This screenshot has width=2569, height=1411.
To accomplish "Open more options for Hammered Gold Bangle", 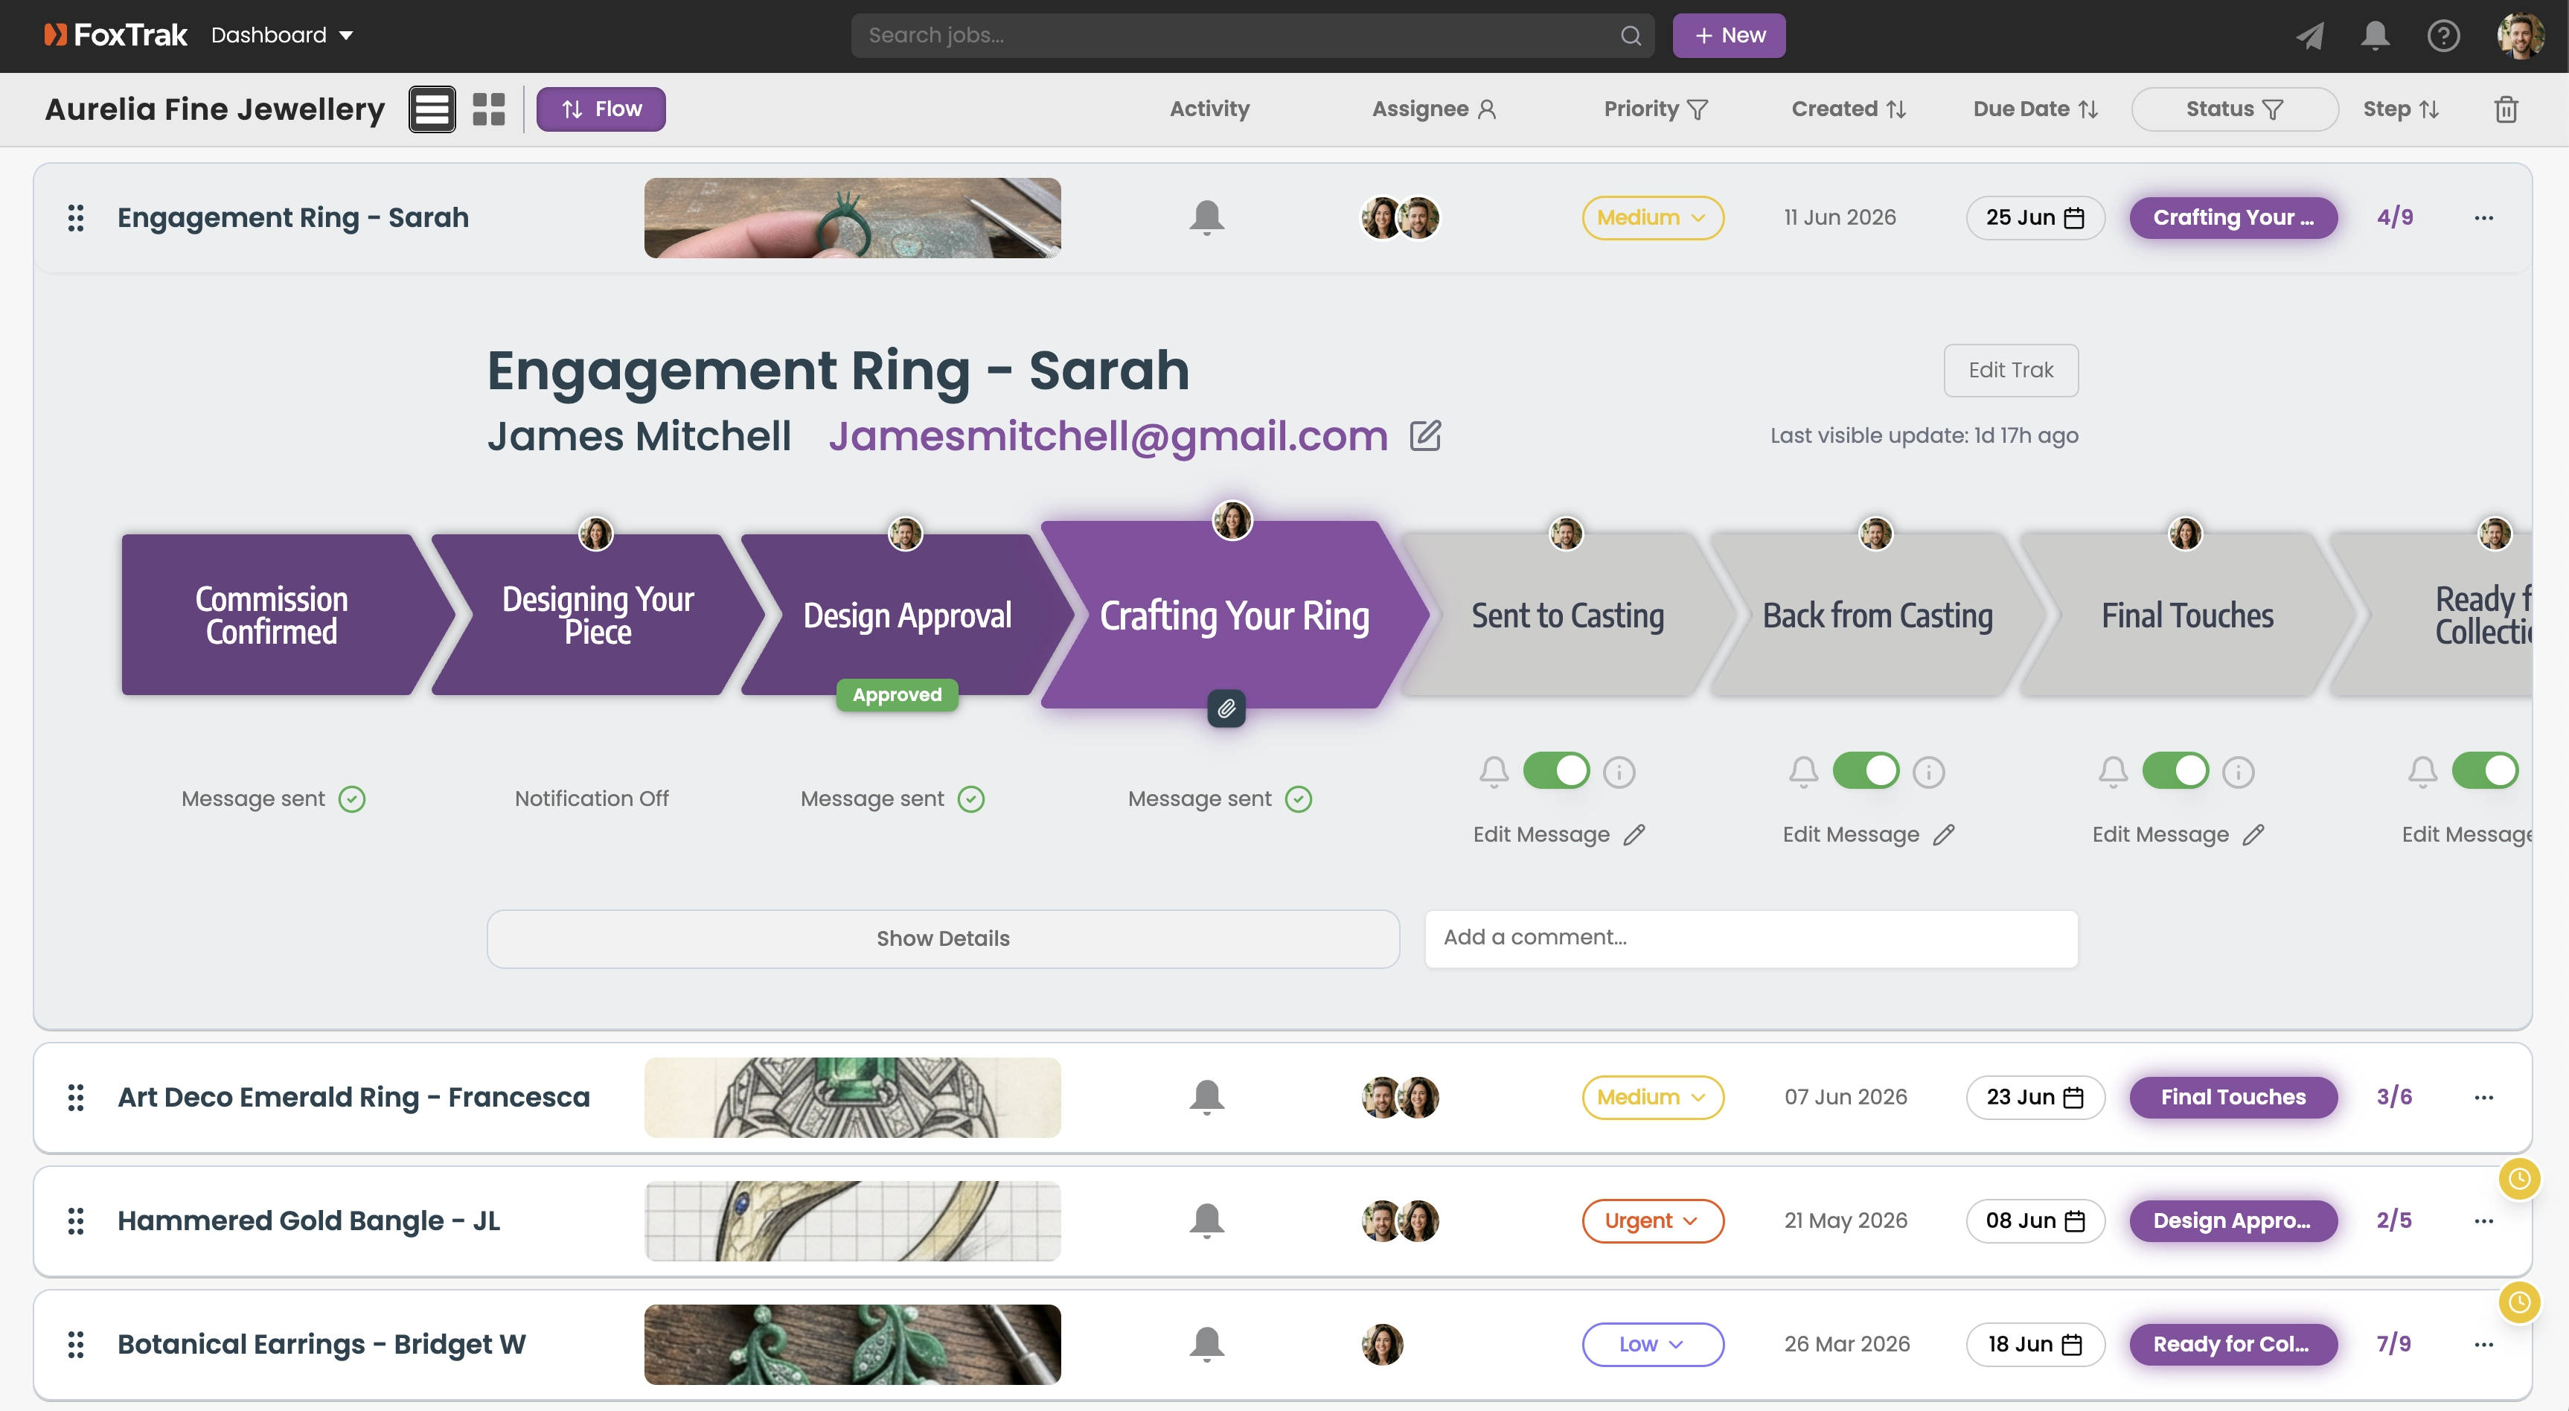I will pos(2484,1220).
